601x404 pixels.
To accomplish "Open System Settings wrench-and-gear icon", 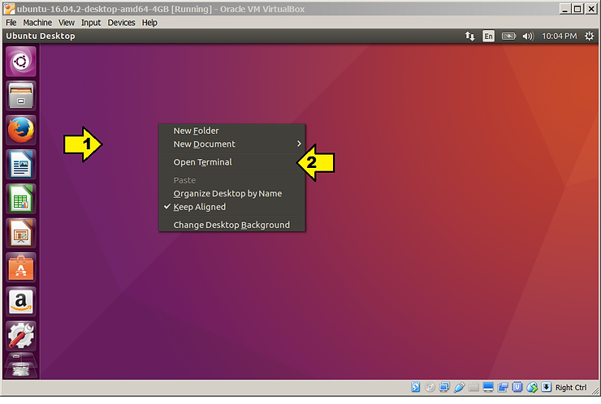I will [21, 336].
